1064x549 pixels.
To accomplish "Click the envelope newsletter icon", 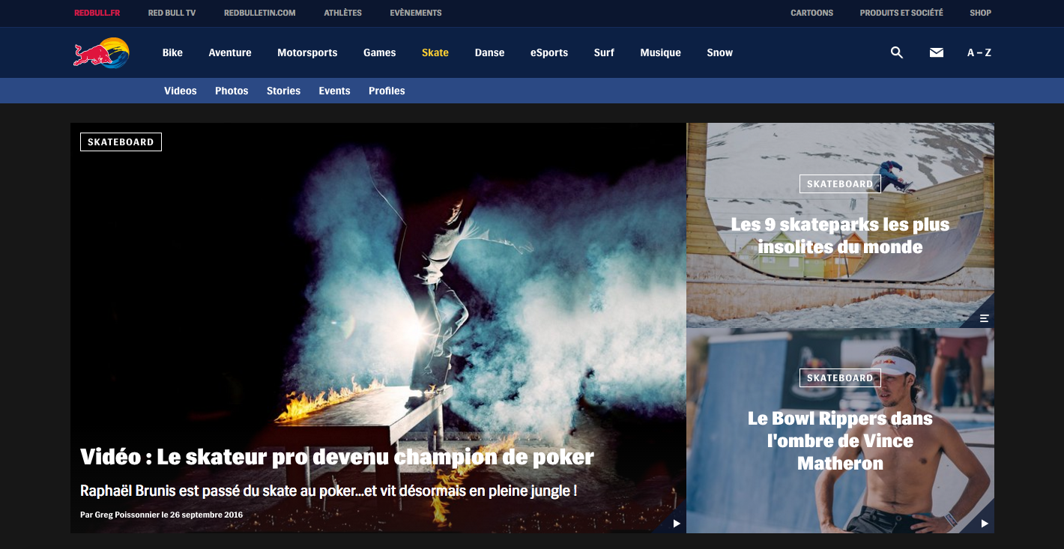I will pos(936,52).
